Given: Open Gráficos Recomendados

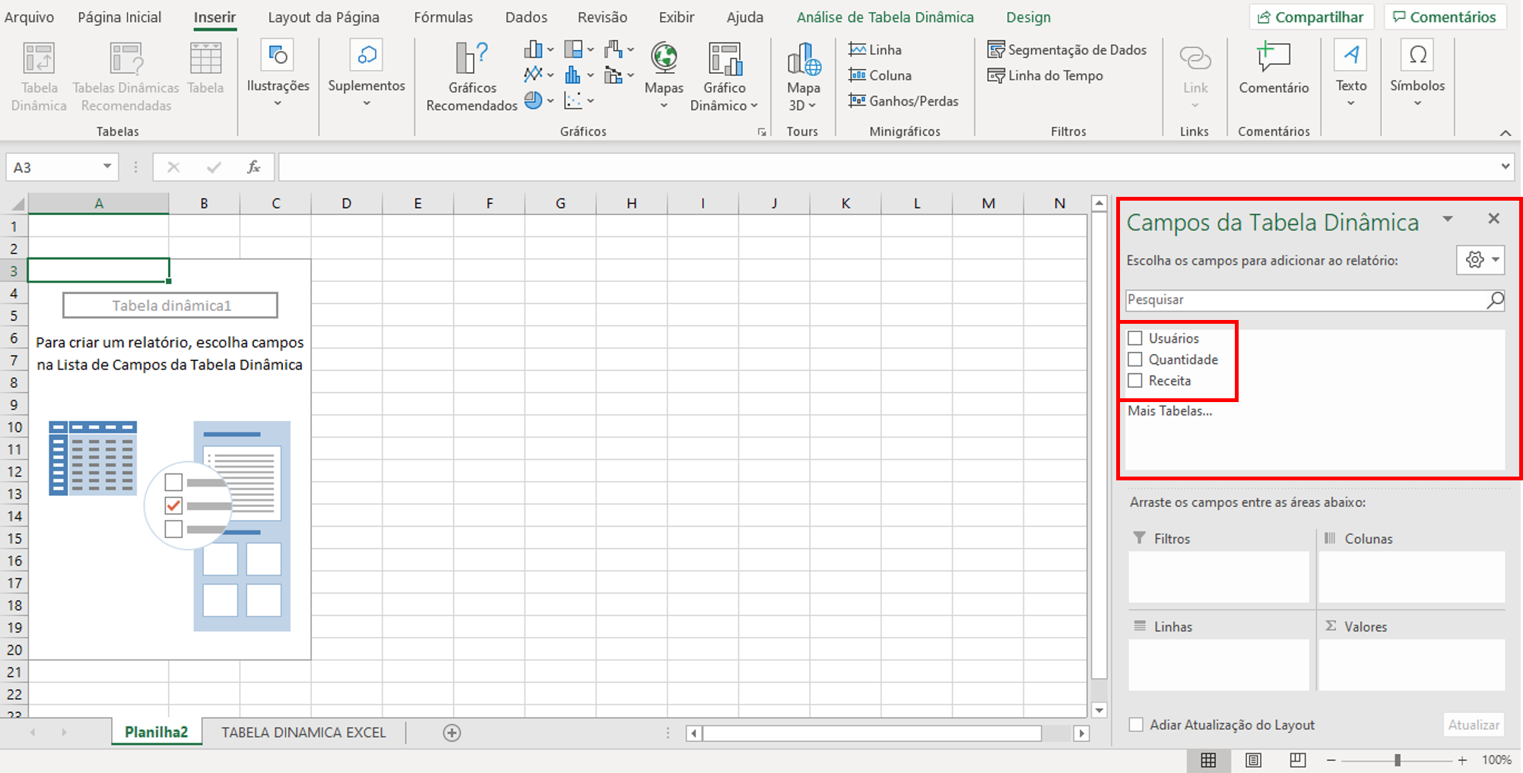Looking at the screenshot, I should (x=471, y=78).
